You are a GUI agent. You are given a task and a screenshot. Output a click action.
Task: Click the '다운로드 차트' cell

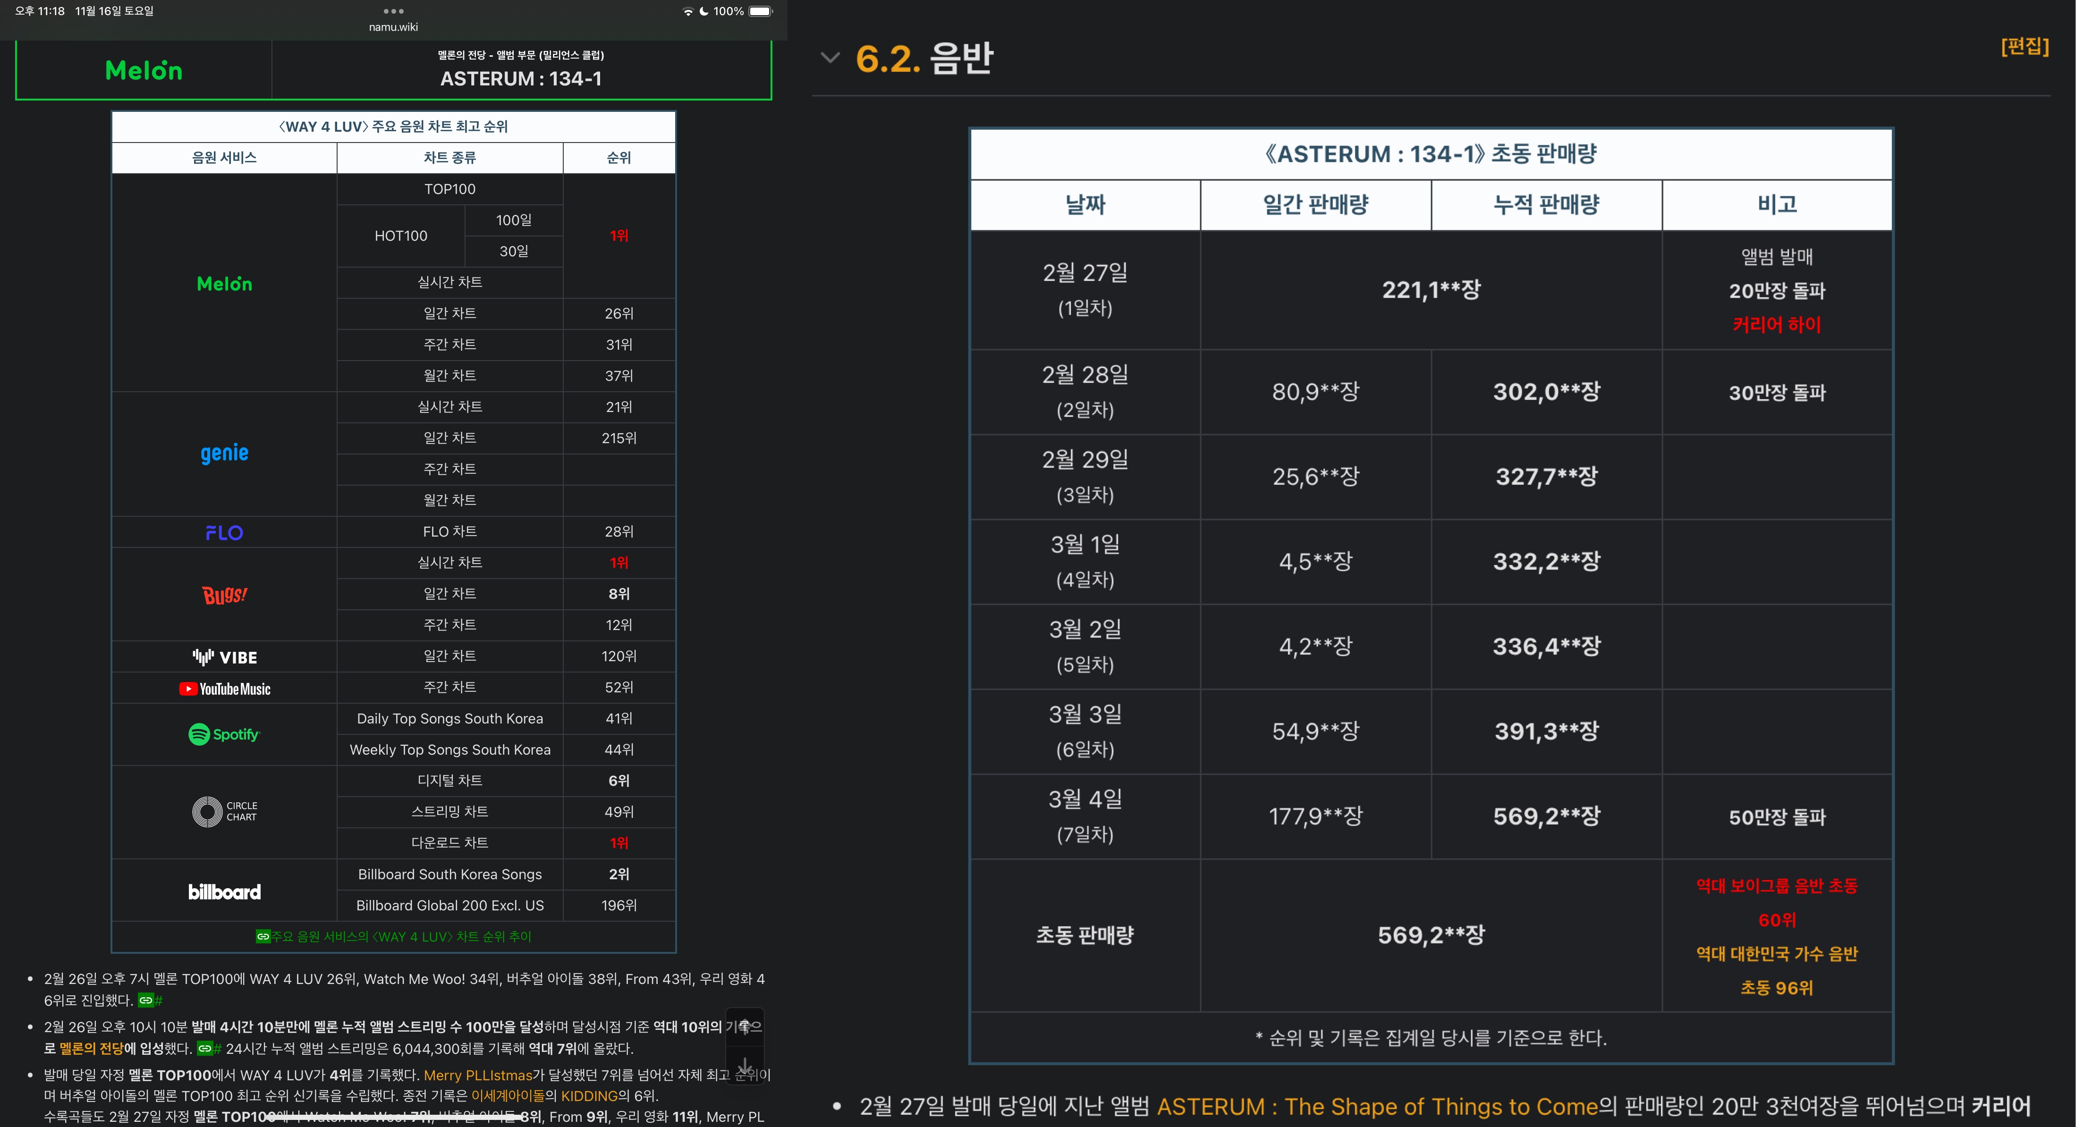(x=449, y=842)
